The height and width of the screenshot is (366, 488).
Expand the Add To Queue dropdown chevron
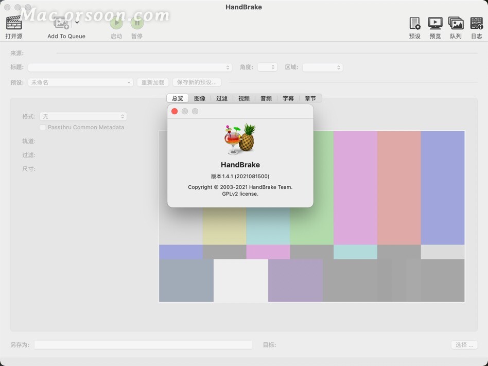pos(77,22)
